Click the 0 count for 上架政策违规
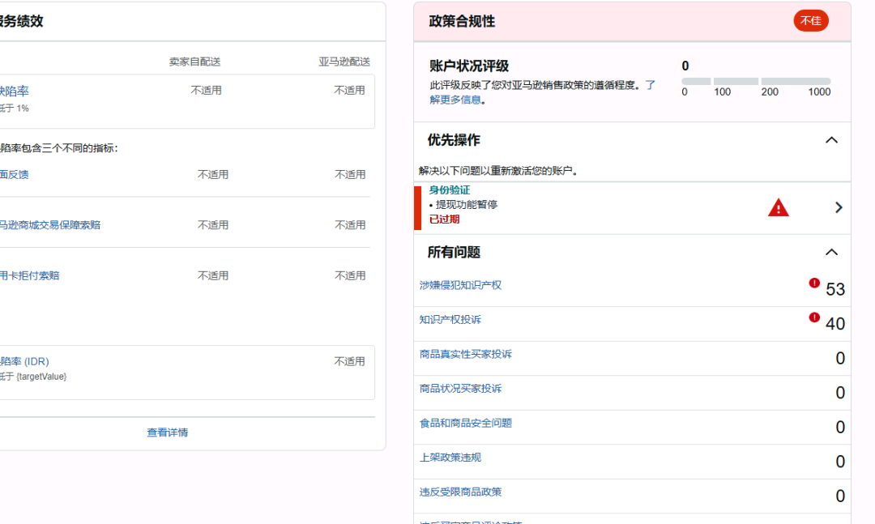This screenshot has height=524, width=875. 840,462
